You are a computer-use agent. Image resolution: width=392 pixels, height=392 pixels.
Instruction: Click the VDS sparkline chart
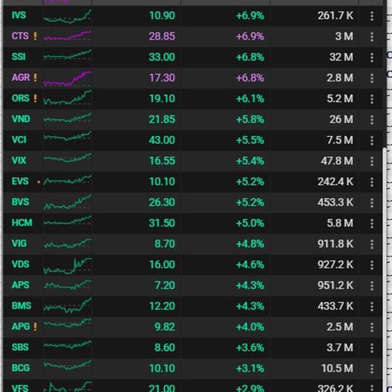click(x=67, y=265)
